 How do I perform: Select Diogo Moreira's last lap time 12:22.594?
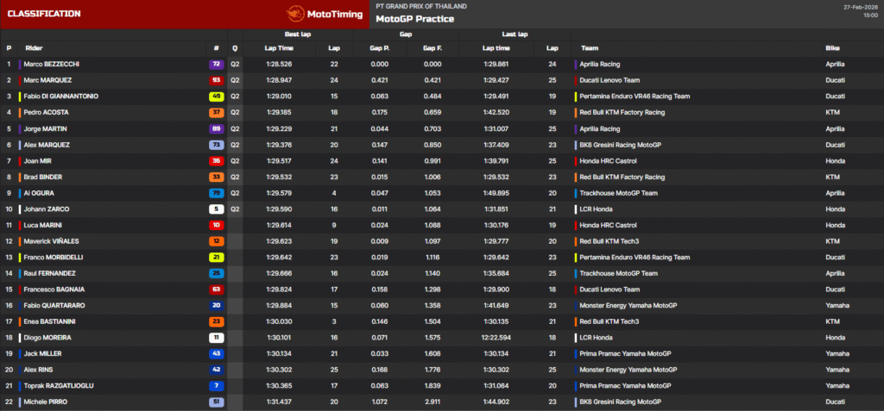click(496, 338)
